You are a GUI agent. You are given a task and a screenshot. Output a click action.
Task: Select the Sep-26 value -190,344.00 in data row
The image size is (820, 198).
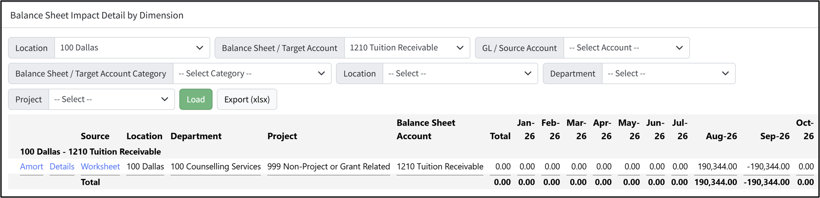pyautogui.click(x=768, y=167)
